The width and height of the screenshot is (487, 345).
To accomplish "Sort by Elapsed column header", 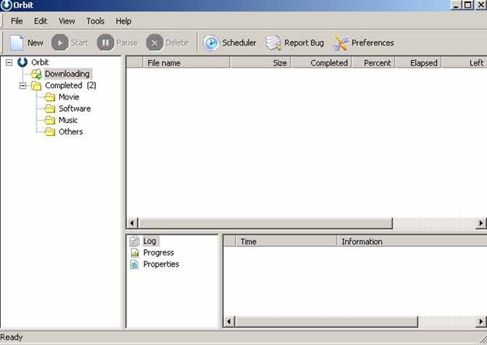I will tap(419, 63).
